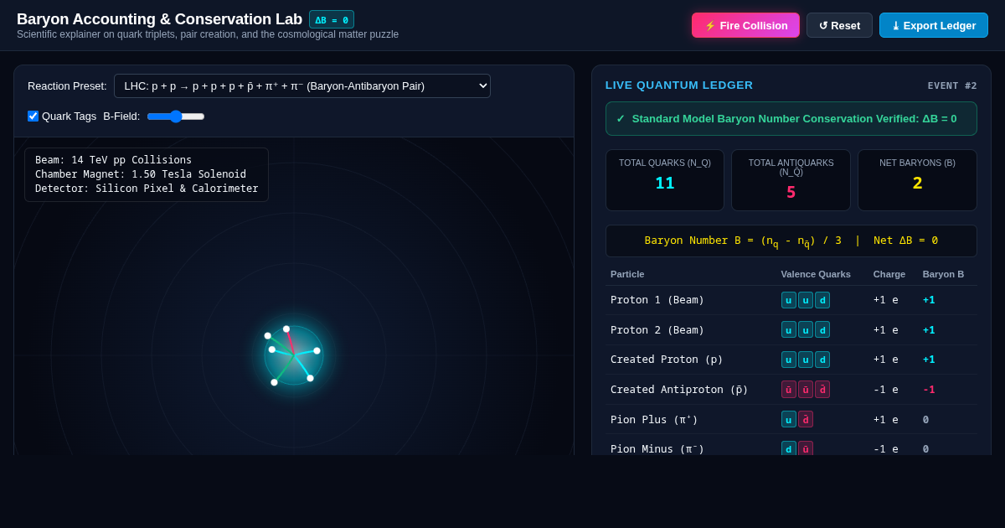This screenshot has height=528, width=1005.
Task: Select the Proton 1 (Beam) row label
Action: coord(657,300)
